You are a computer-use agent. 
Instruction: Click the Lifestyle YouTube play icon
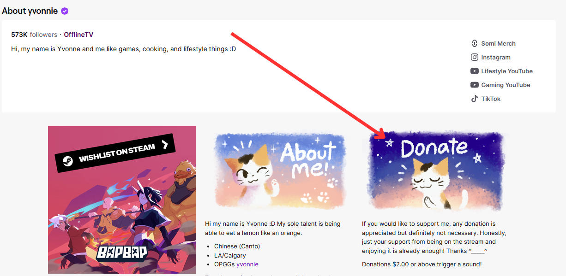pos(474,71)
